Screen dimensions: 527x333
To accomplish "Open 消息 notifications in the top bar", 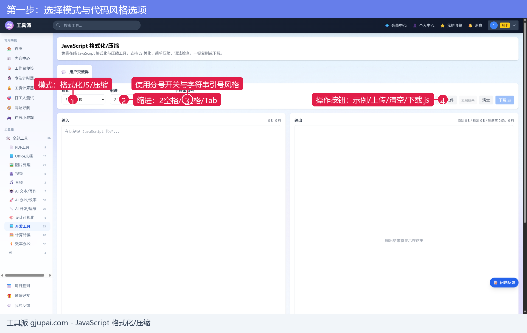I will pos(475,26).
